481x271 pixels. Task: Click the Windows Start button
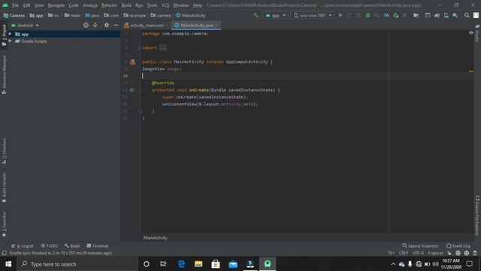click(8, 264)
